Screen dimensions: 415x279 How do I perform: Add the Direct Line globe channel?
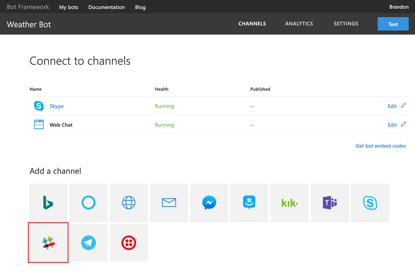[x=129, y=203]
